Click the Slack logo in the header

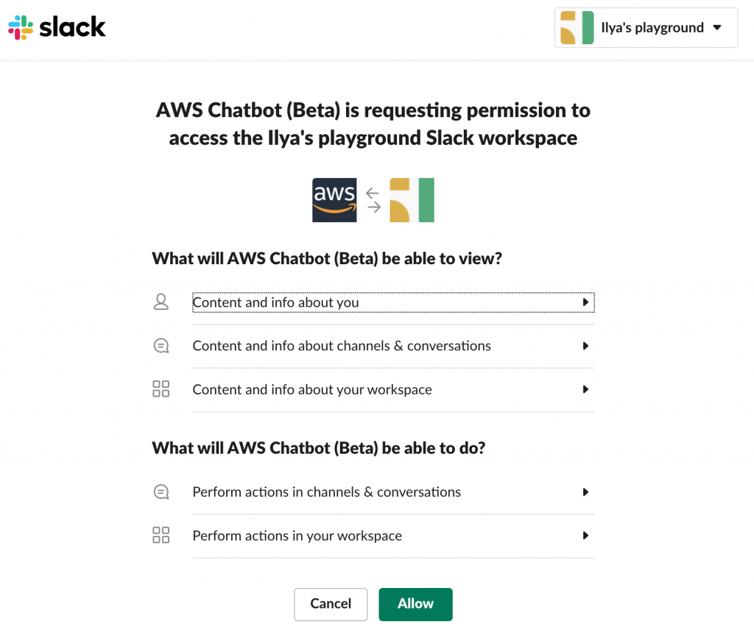point(57,27)
